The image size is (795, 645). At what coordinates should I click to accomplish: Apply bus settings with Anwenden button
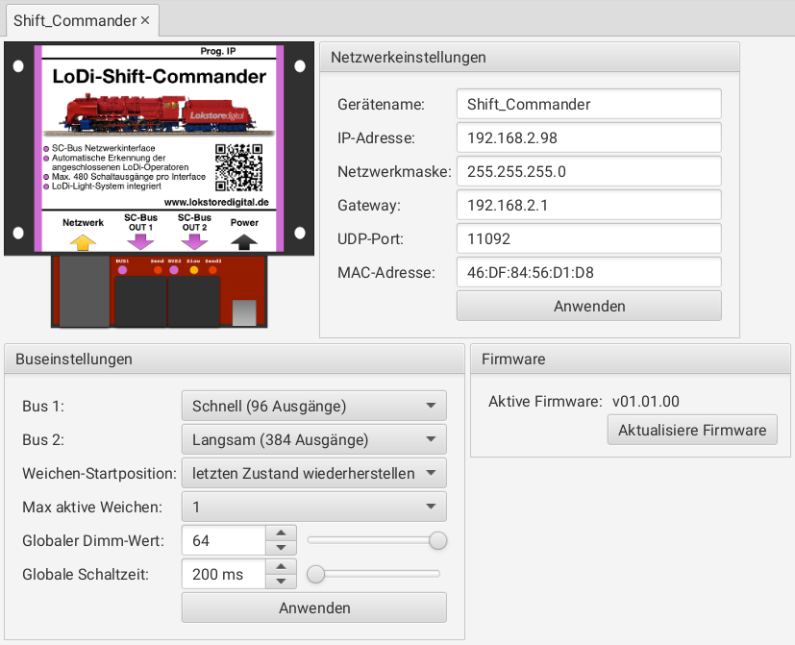pos(313,608)
